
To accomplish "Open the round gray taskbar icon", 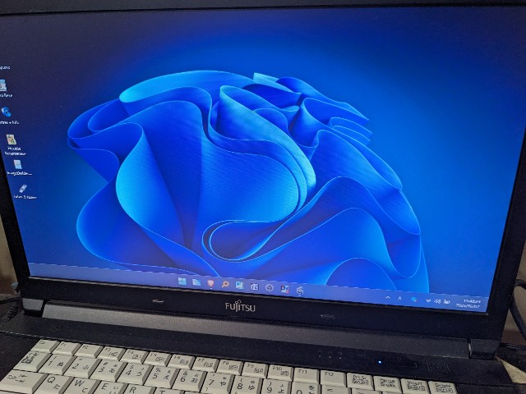I will 270,288.
